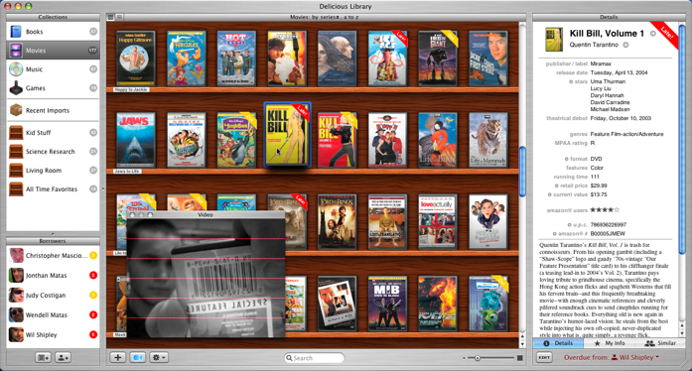This screenshot has width=692, height=371.
Task: Select the Hercules DVD cover
Action: pos(187,58)
